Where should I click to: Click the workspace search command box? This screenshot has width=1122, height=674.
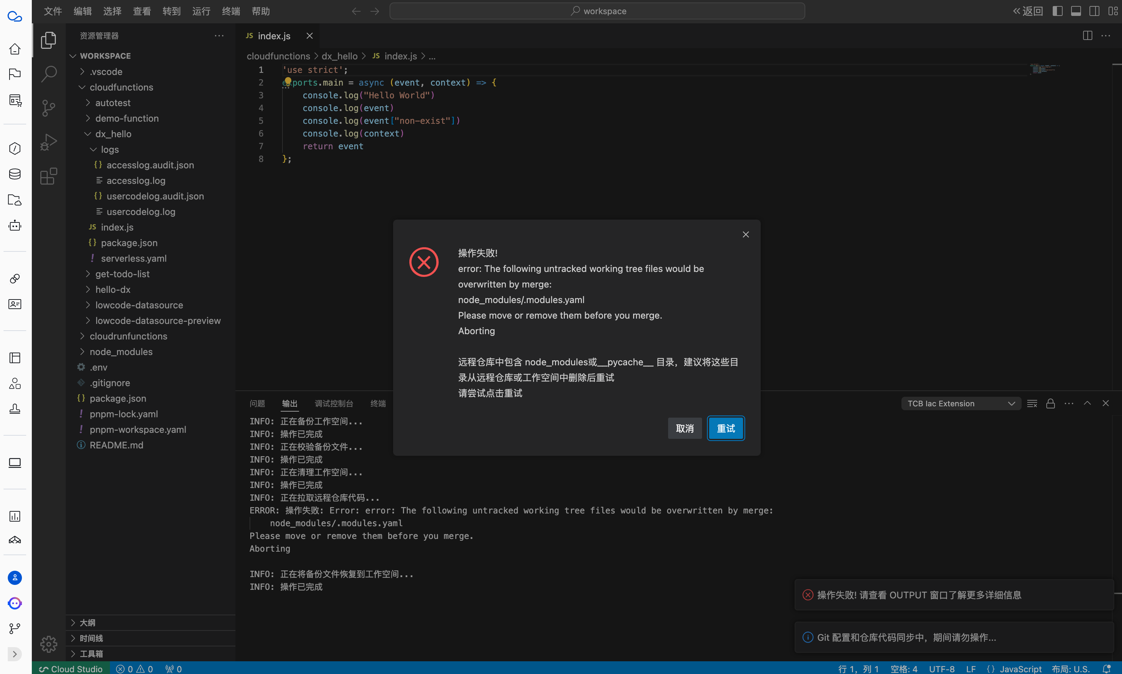click(x=597, y=11)
